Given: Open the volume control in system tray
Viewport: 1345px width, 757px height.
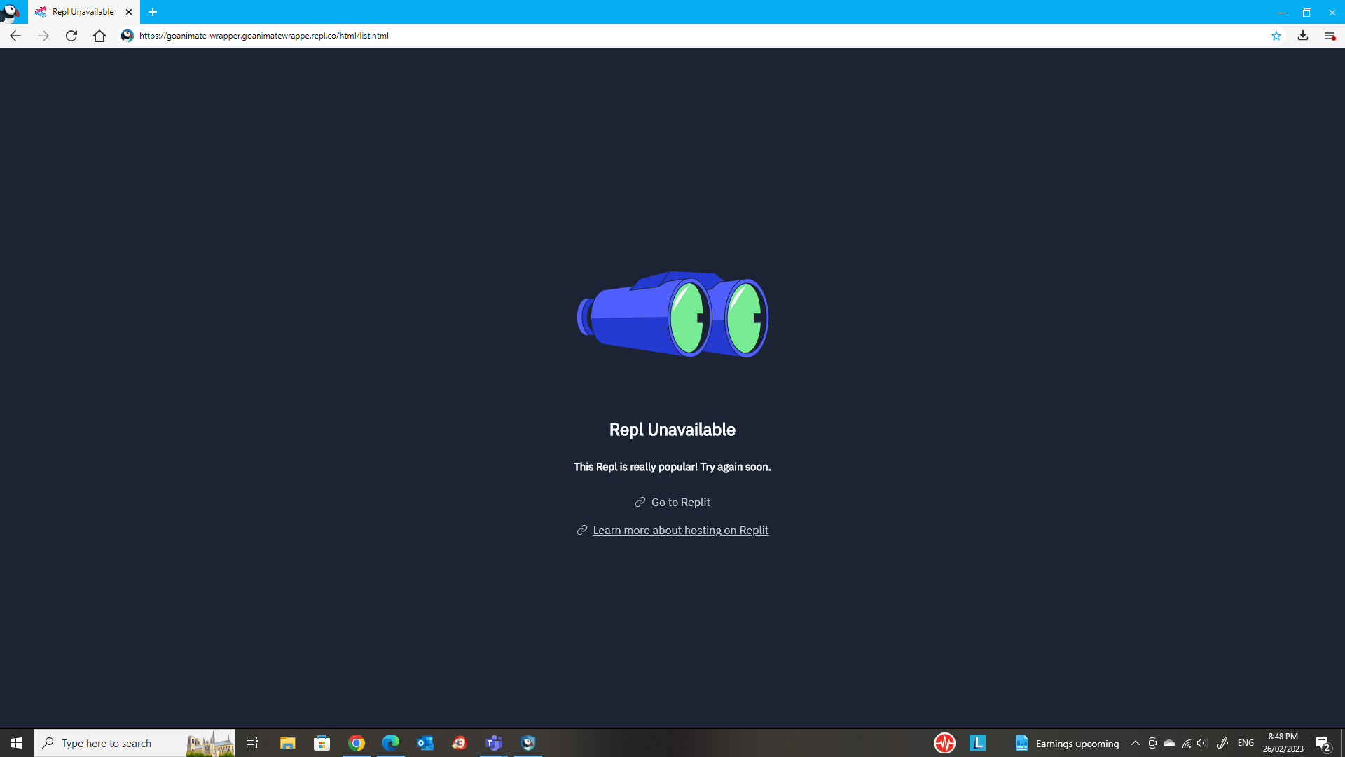Looking at the screenshot, I should [1203, 743].
